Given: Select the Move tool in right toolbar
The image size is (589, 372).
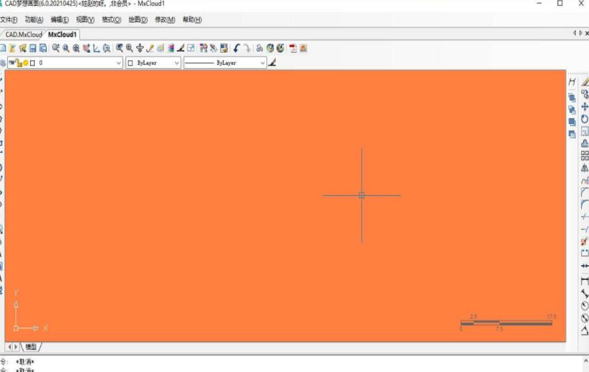Looking at the screenshot, I should [585, 107].
